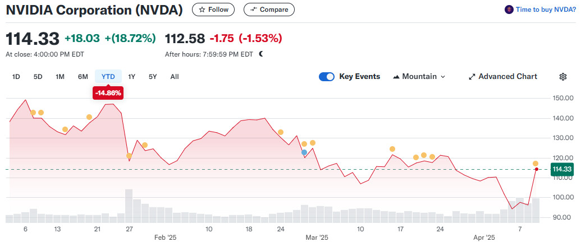The width and height of the screenshot is (581, 247).
Task: Choose the All time range
Action: (x=175, y=77)
